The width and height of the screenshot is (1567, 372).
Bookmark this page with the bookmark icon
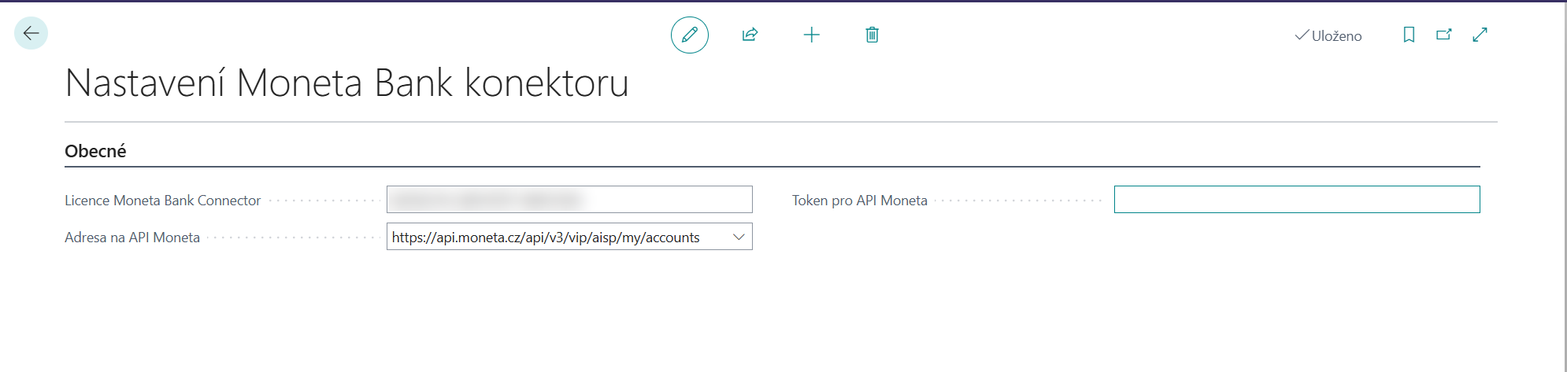(1409, 35)
